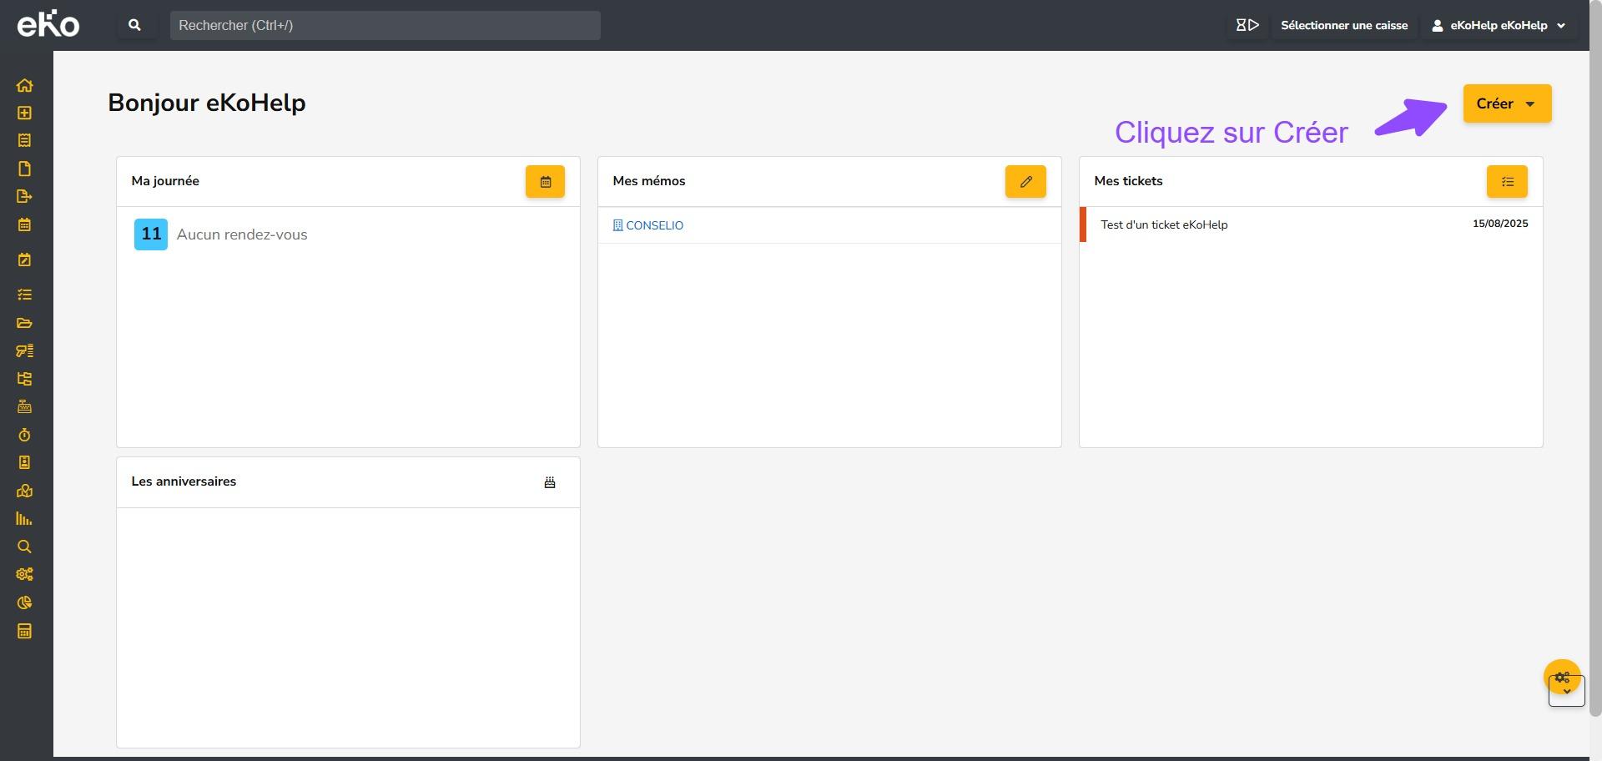Click the pencil edit button in Mes mémos
The height and width of the screenshot is (761, 1602).
1025,182
